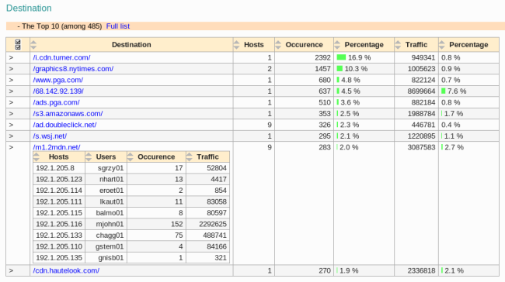Click the 10.3 % percentage bar
This screenshot has width=505, height=282.
(x=340, y=69)
